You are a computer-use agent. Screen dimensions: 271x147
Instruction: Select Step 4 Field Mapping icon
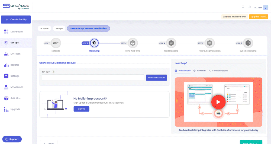(171, 43)
